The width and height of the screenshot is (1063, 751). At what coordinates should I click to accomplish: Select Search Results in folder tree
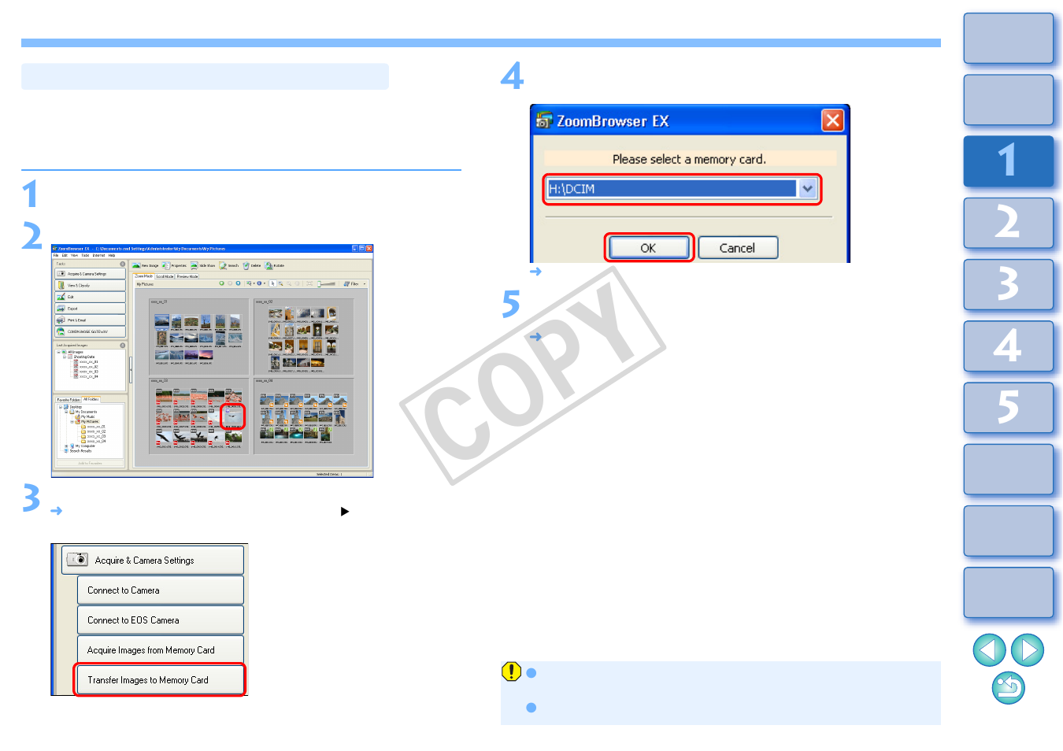[x=80, y=451]
